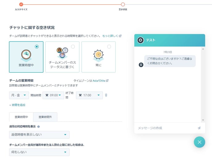
Task: Click external link icon beside Asia/Chita
Action: [107, 81]
